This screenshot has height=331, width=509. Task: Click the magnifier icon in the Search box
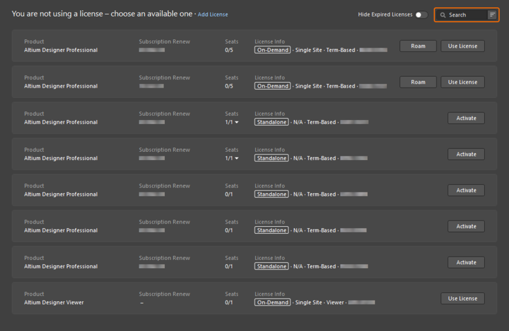click(x=443, y=15)
